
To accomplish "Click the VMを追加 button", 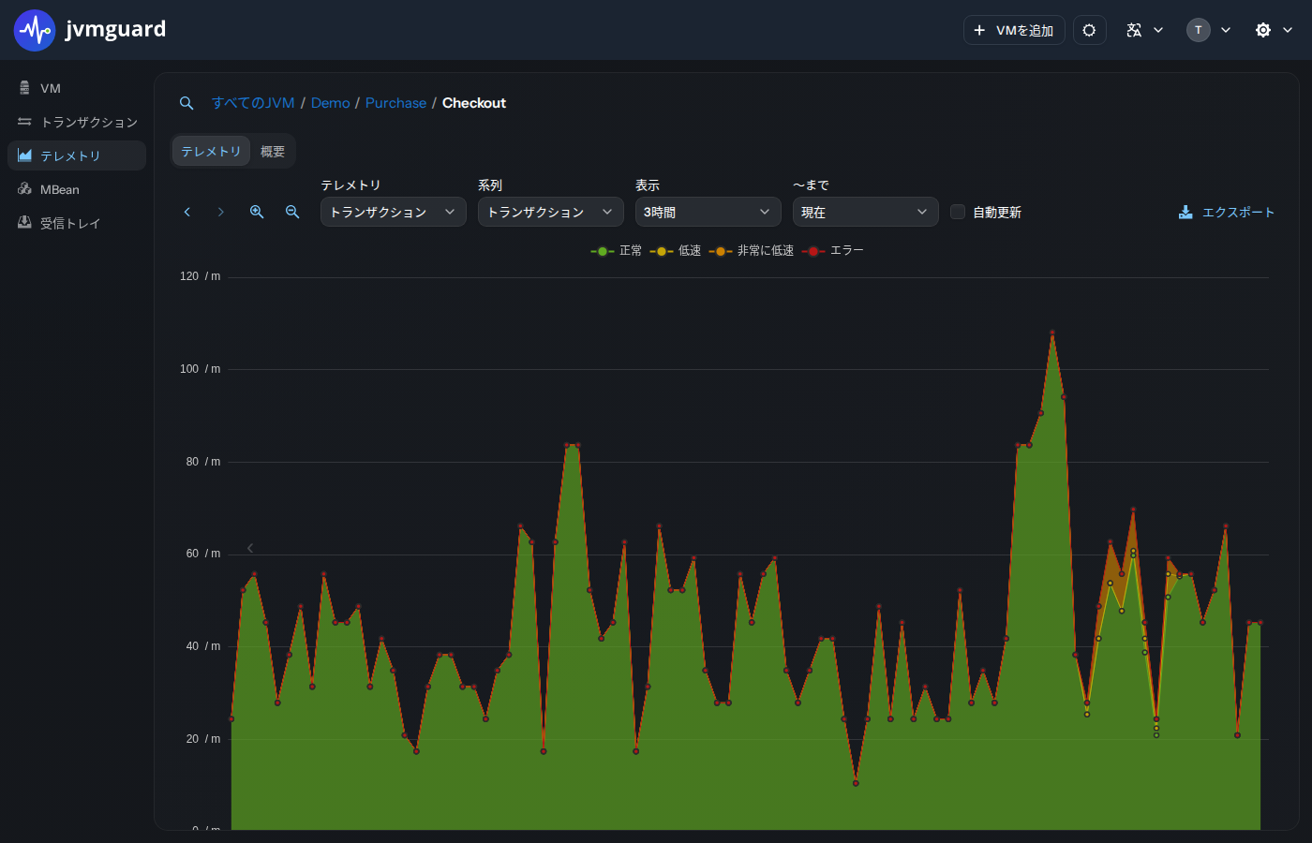I will 1014,30.
